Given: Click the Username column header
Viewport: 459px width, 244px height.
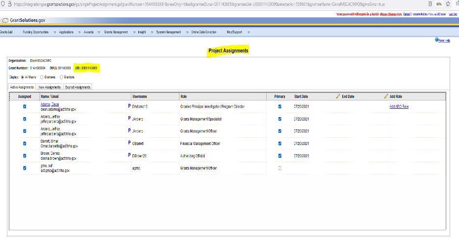Looking at the screenshot, I should click(141, 97).
